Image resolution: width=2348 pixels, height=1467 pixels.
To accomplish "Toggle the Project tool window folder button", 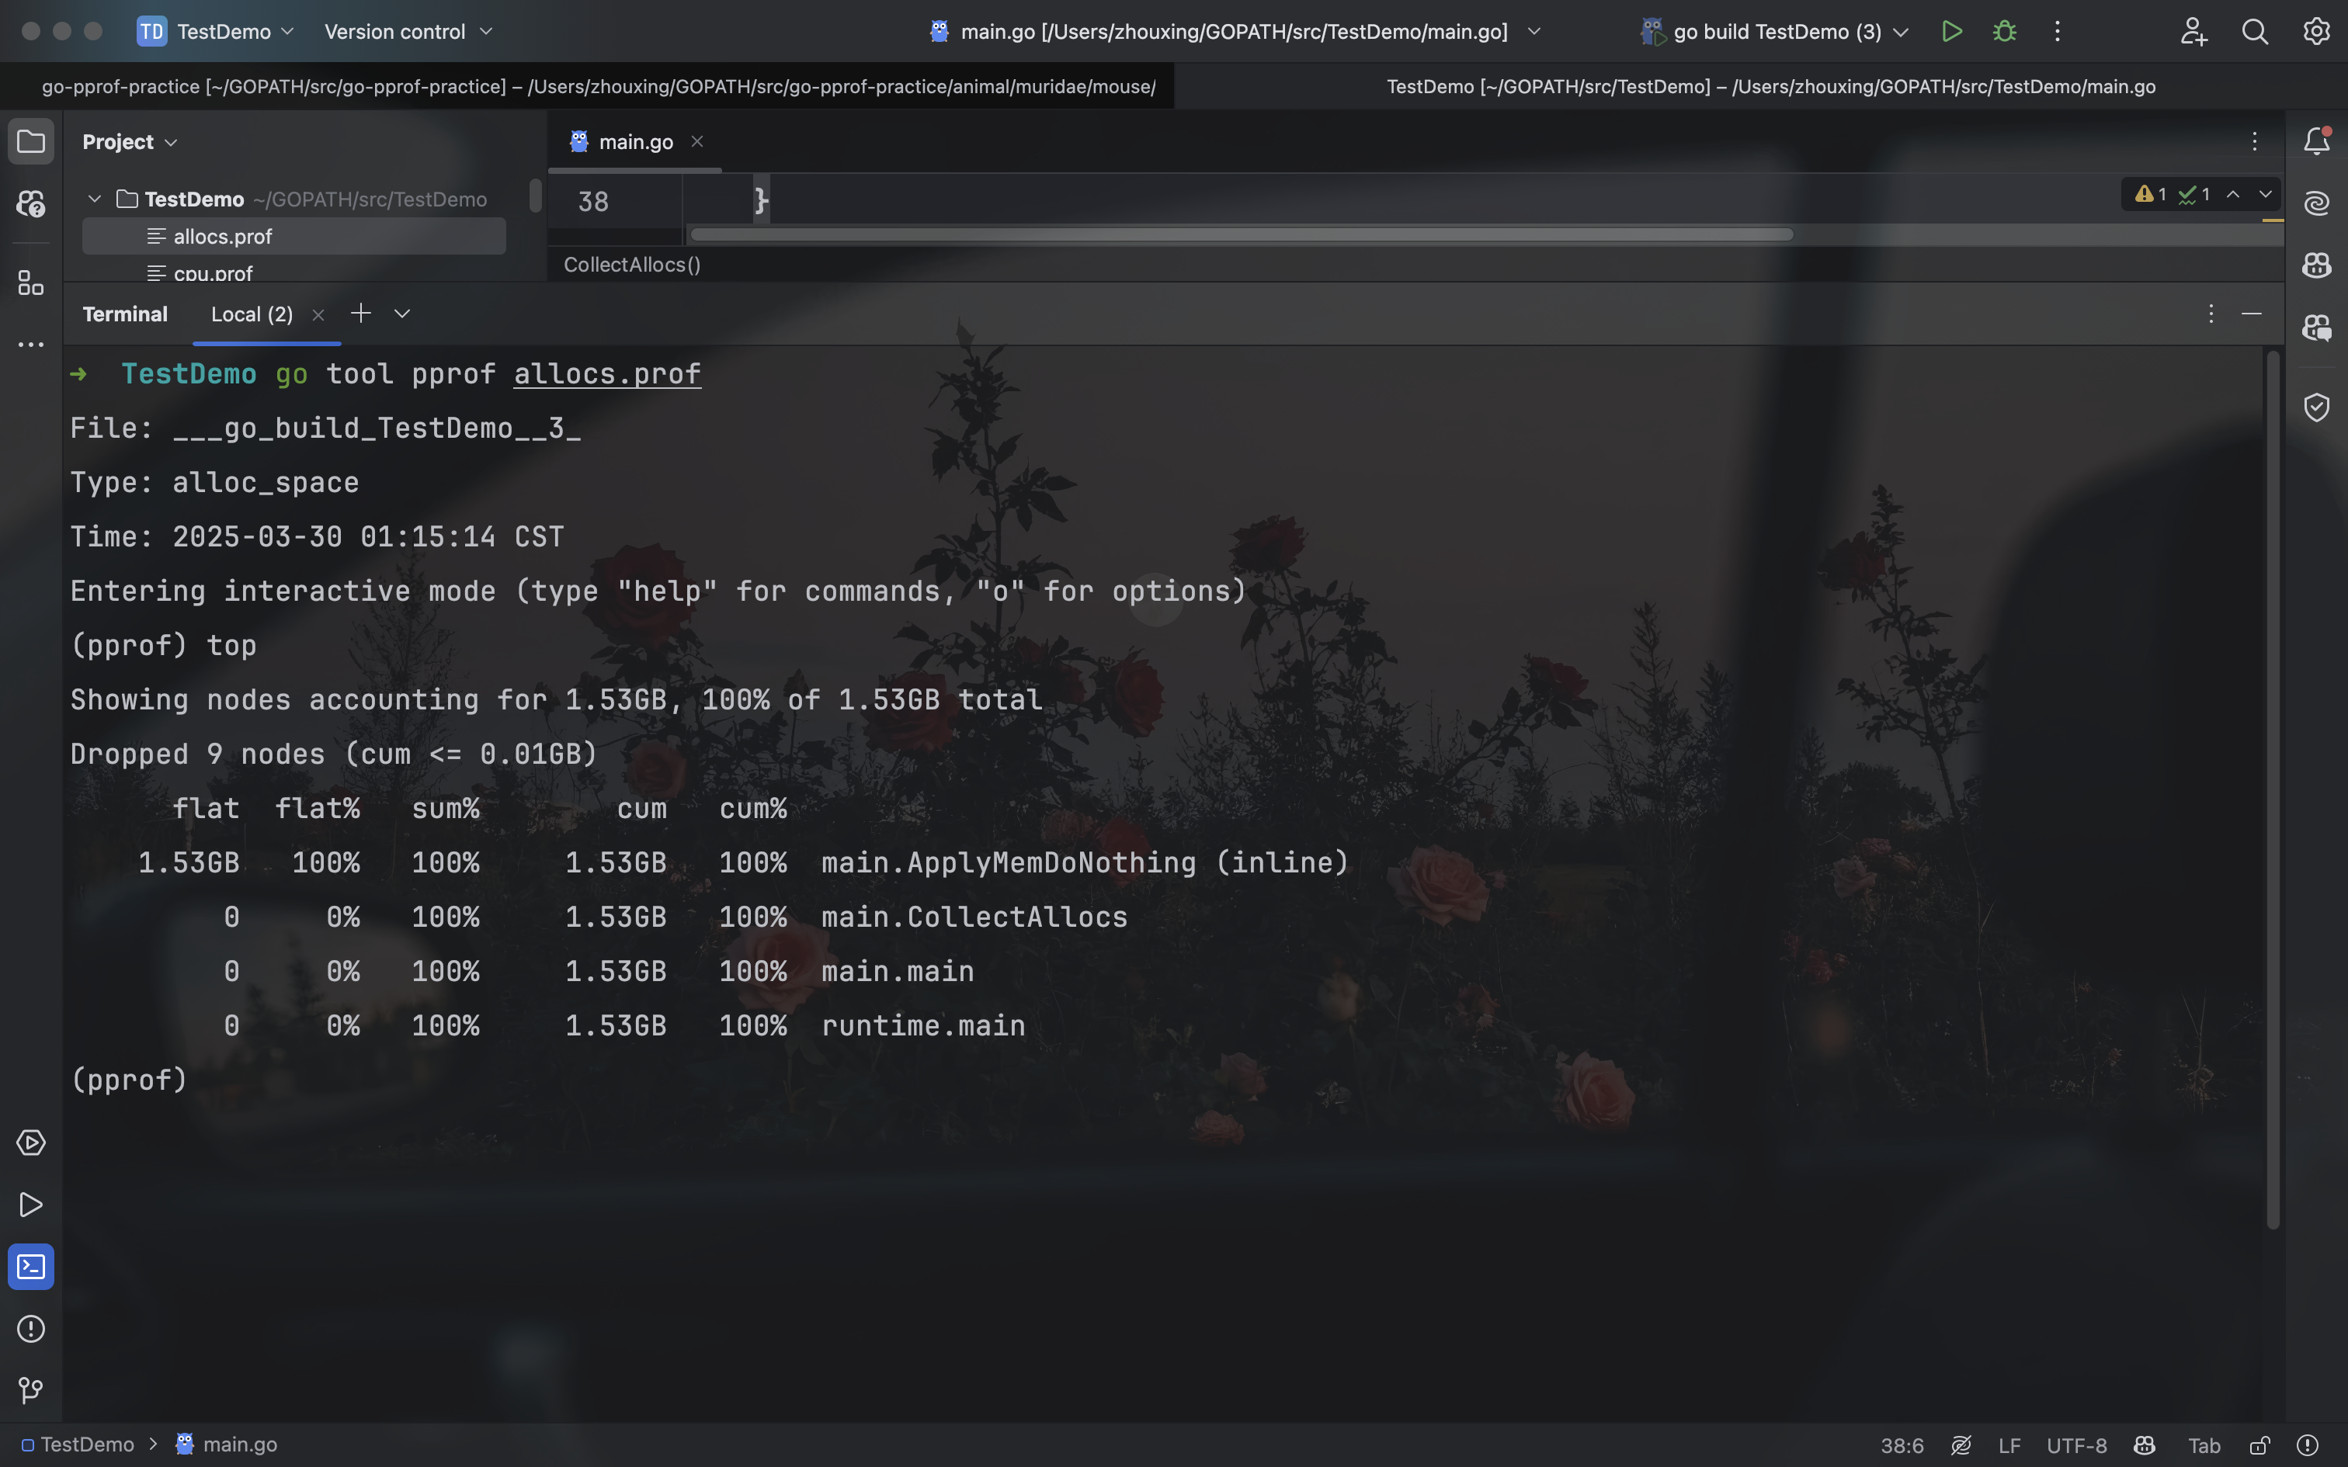I will point(31,141).
